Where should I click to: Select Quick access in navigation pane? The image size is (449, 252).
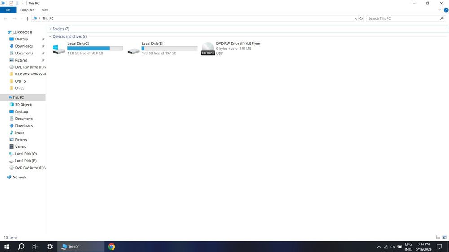point(22,32)
